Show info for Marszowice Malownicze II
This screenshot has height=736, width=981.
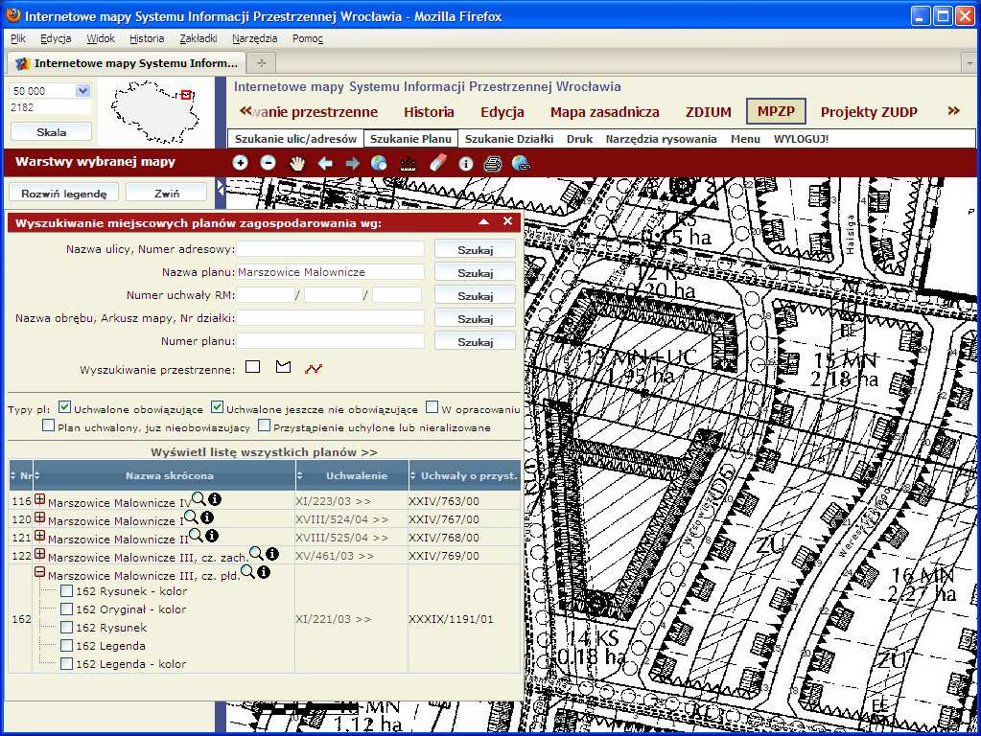[x=212, y=536]
